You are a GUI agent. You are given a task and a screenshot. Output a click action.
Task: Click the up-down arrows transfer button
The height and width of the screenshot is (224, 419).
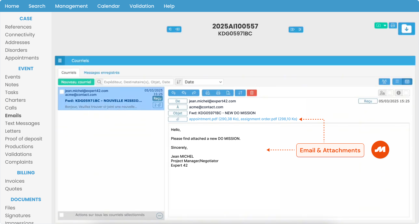pos(240,93)
